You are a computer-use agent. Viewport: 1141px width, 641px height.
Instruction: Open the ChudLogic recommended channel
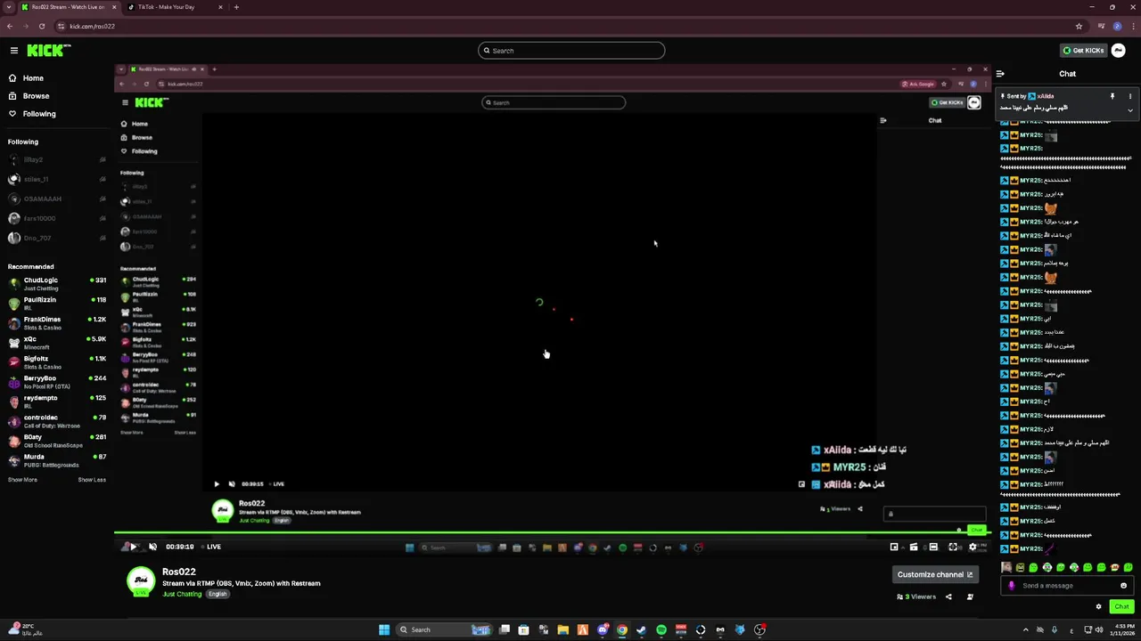click(x=57, y=284)
